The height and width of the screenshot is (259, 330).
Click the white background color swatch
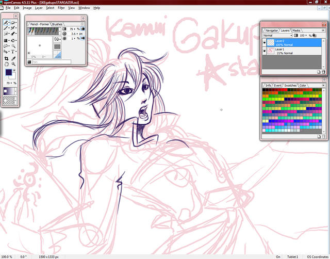pyautogui.click(x=12, y=77)
